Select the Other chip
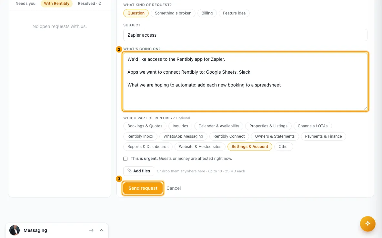The height and width of the screenshot is (238, 382). 284,147
